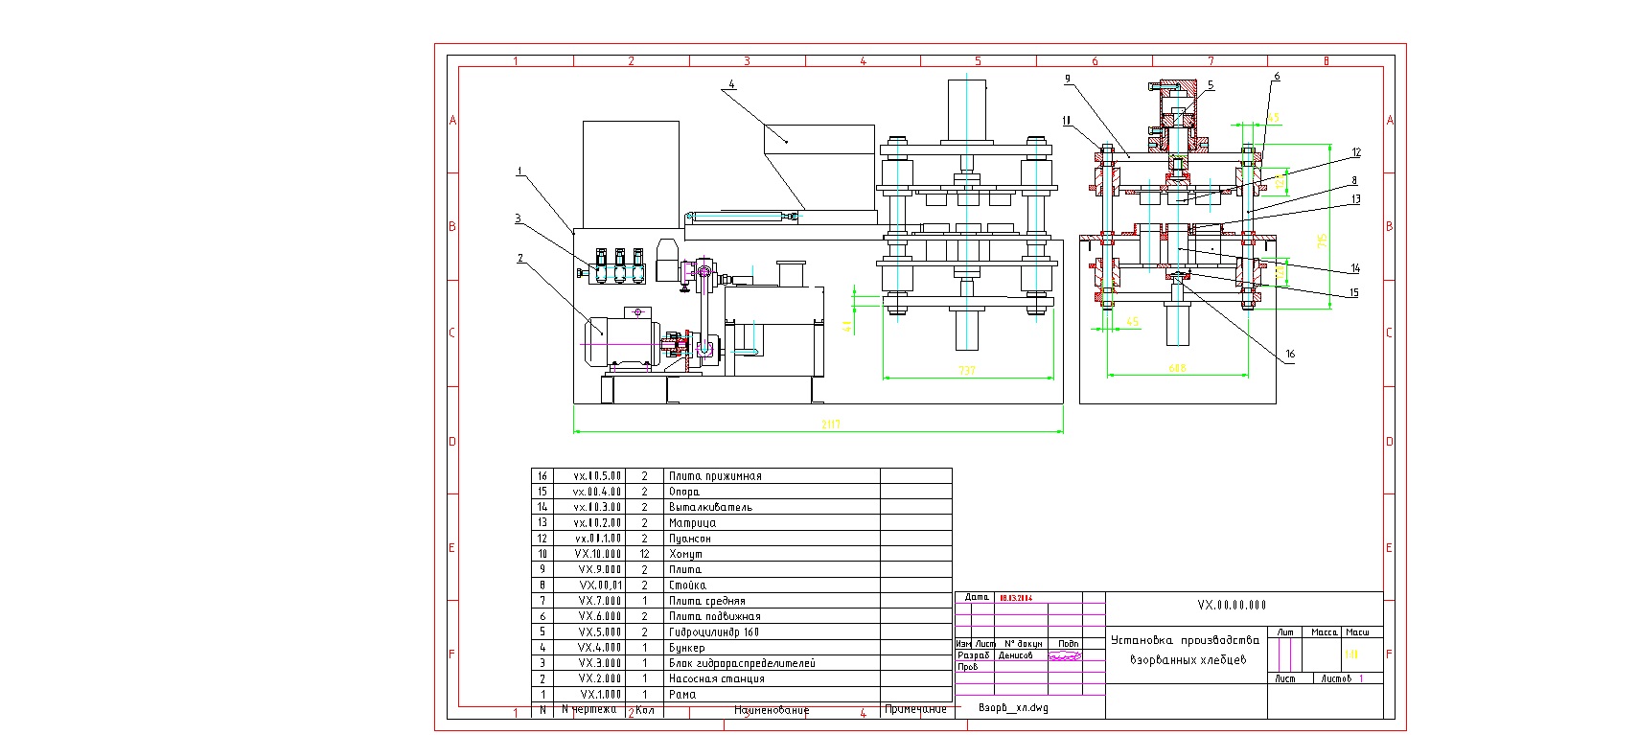Click the 'Плита подвижная' entry
This screenshot has width=1638, height=735.
[x=715, y=616]
